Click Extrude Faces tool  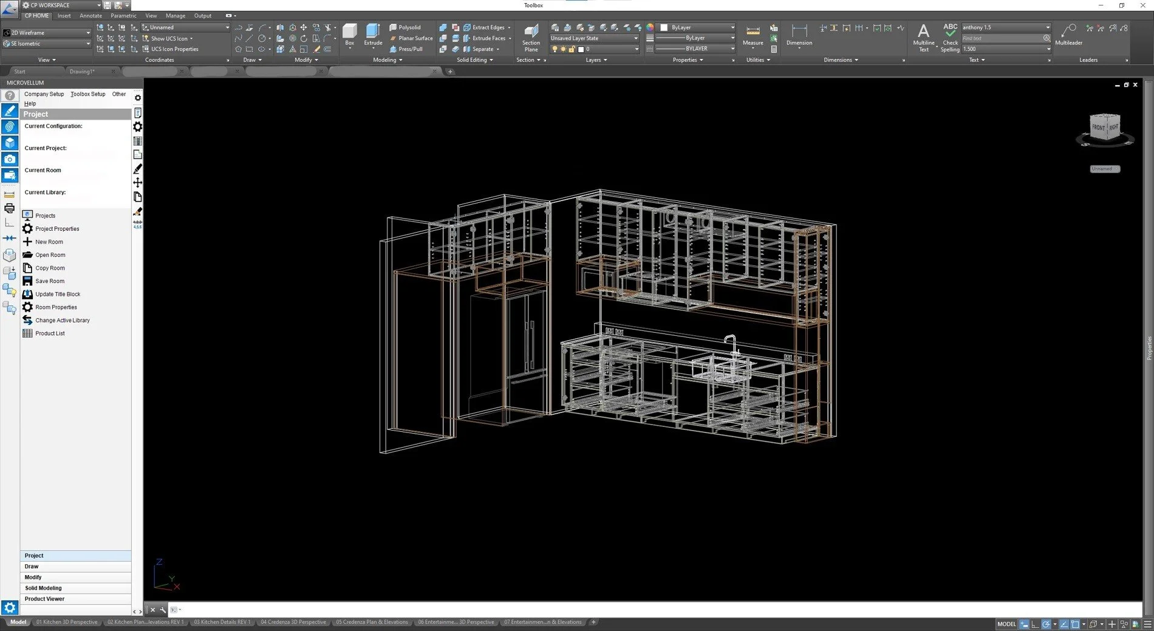[485, 38]
